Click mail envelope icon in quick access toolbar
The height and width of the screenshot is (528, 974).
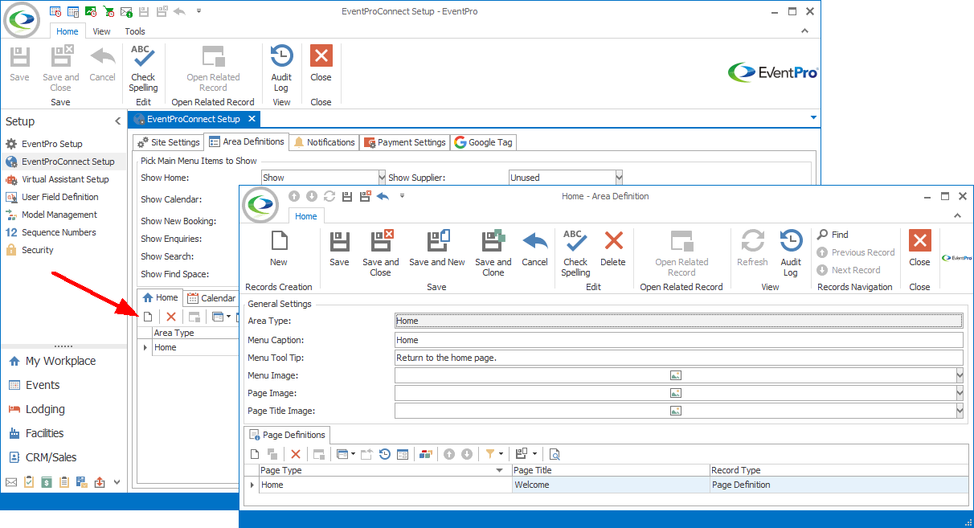[x=126, y=11]
